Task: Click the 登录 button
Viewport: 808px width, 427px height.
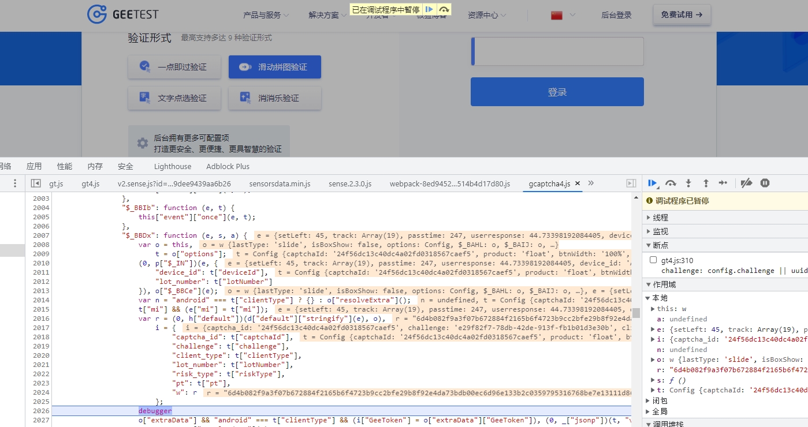Action: point(557,92)
